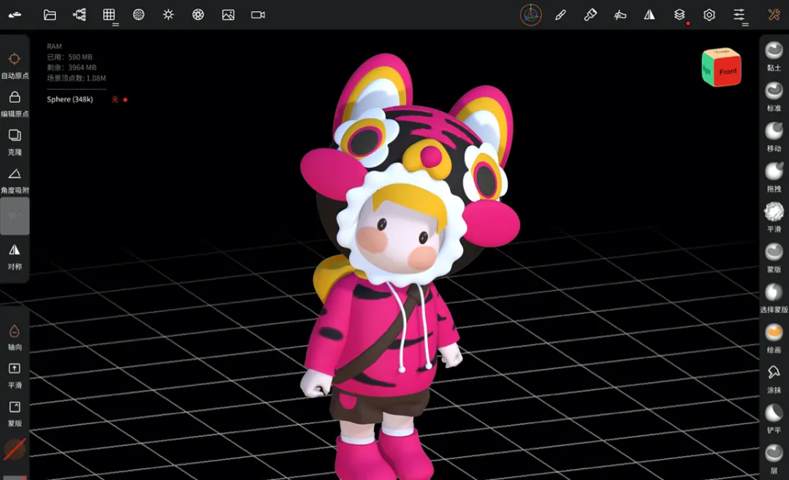Click the 剩余: 3964 MB memory readout
The width and height of the screenshot is (789, 480).
click(x=72, y=67)
